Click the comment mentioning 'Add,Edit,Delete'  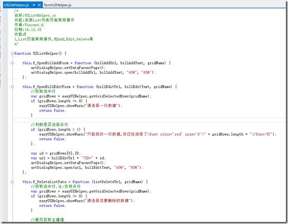click(x=54, y=39)
